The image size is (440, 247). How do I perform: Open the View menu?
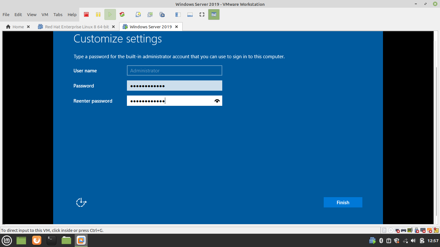[32, 14]
